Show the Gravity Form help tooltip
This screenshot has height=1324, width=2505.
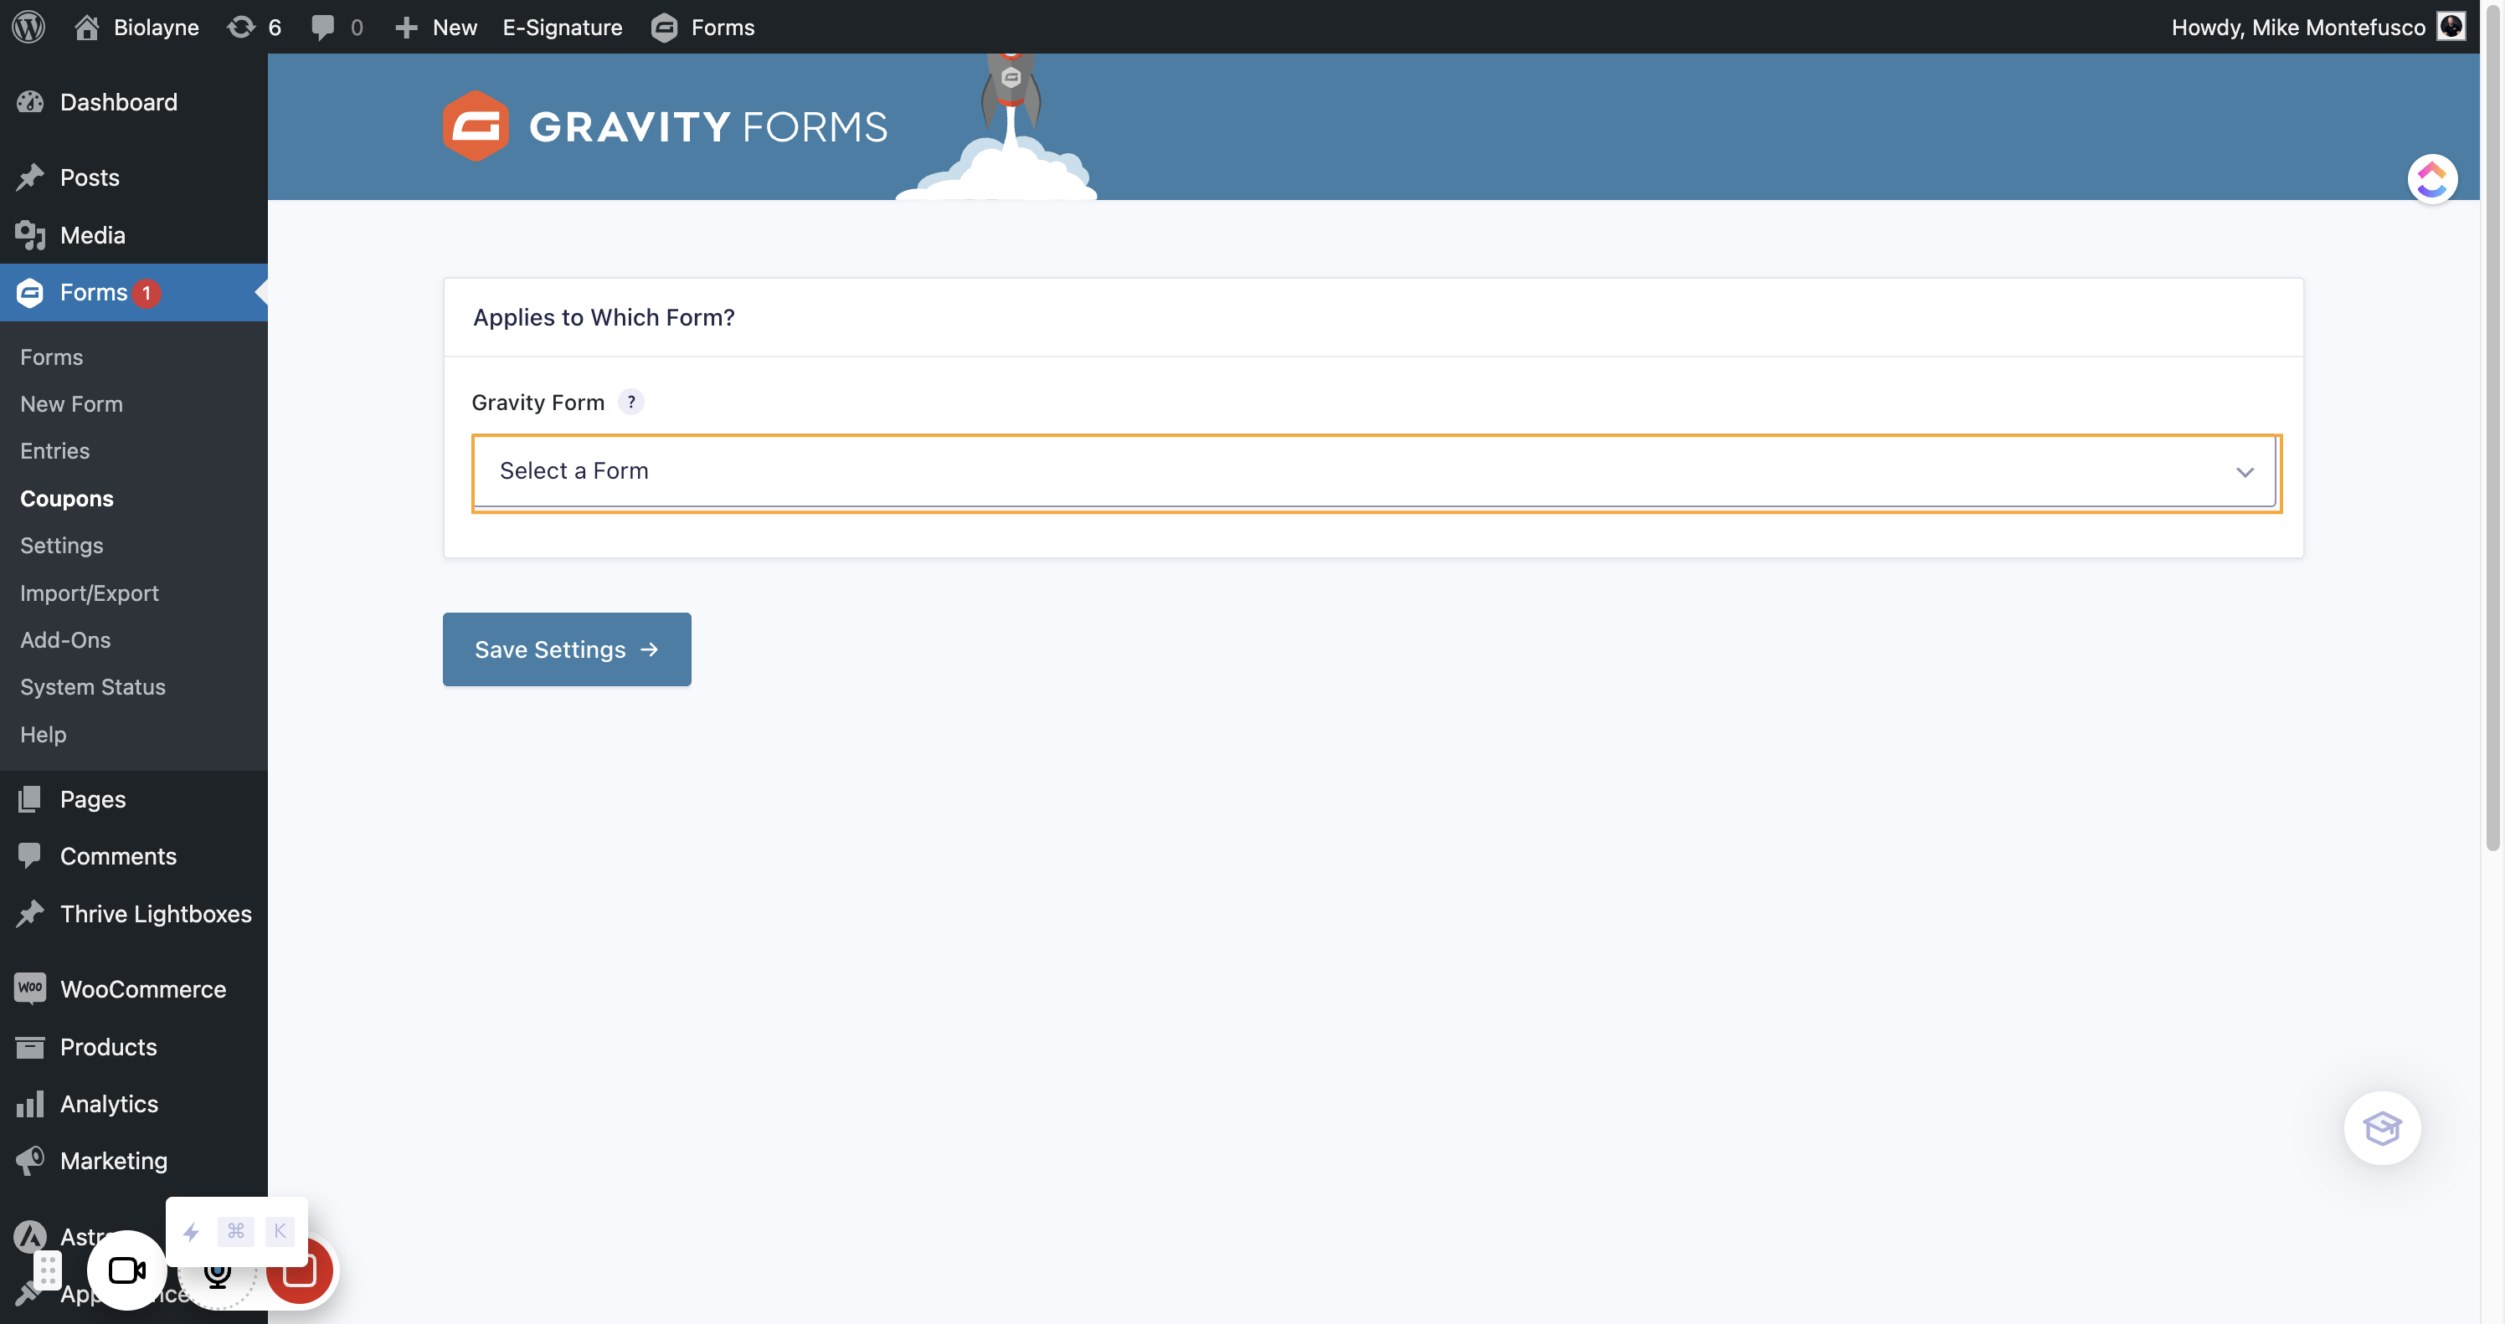[x=631, y=402]
